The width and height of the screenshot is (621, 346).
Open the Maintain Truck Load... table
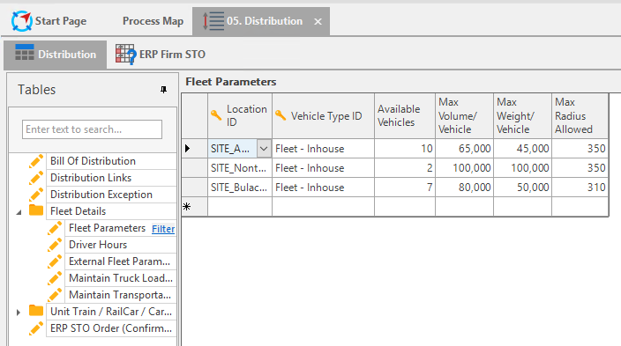(x=121, y=278)
